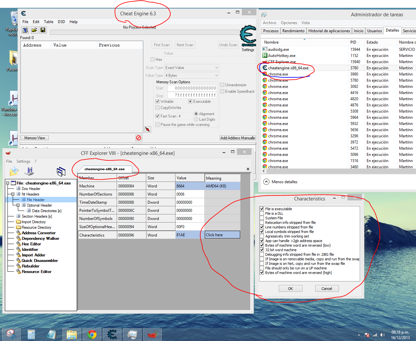The image size is (416, 341).
Task: Open Hex Editor in CFF tree
Action: point(31,244)
